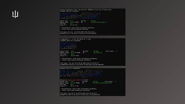Image resolution: width=185 pixels, height=104 pixels.
Task: Select the ssh 192.168.0.72 command line
Action: (75, 39)
